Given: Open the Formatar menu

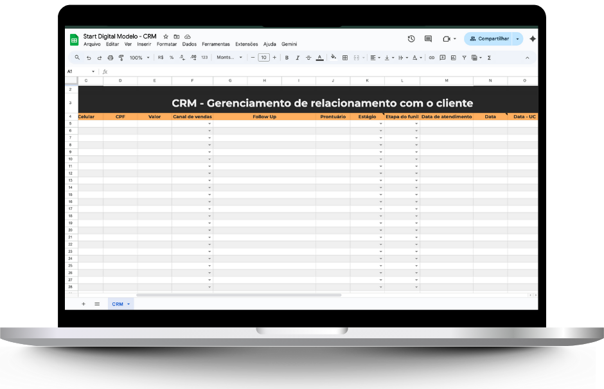Looking at the screenshot, I should (166, 44).
